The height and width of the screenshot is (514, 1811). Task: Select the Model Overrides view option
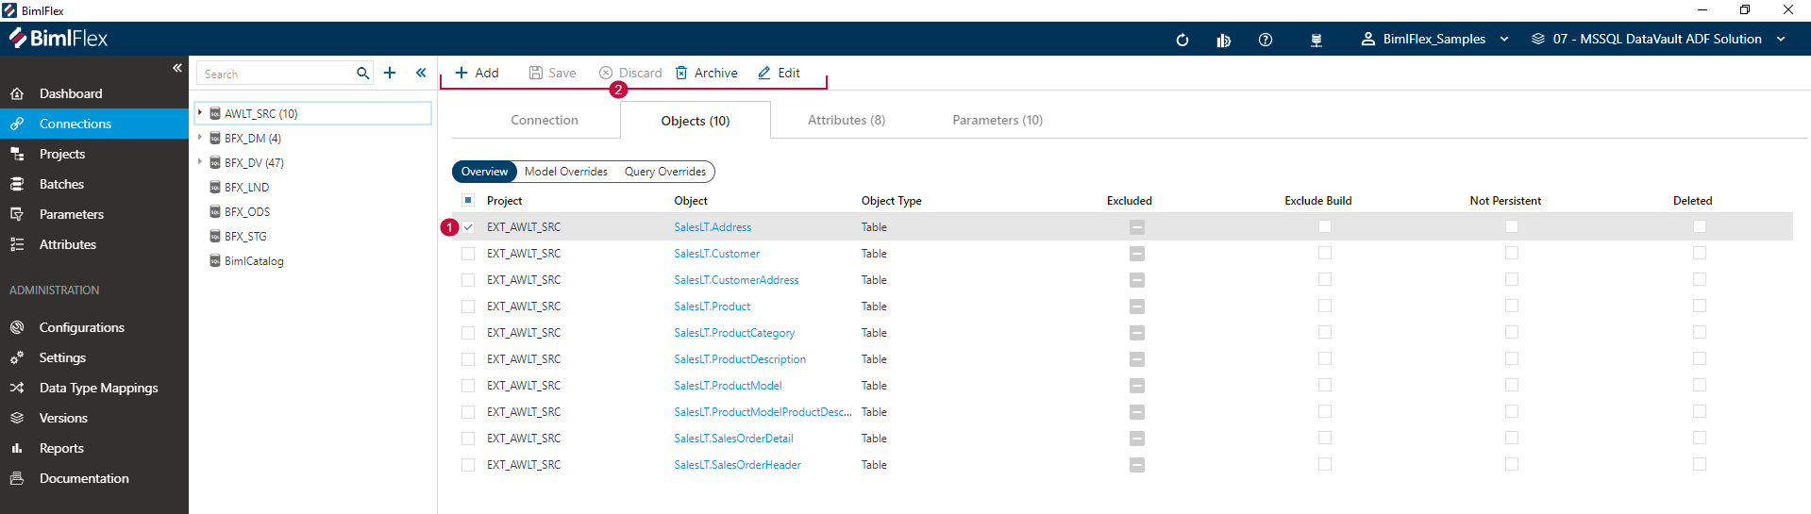565,172
